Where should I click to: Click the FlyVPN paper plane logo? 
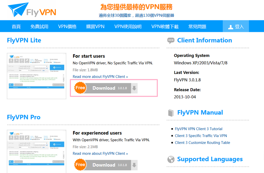[32, 10]
